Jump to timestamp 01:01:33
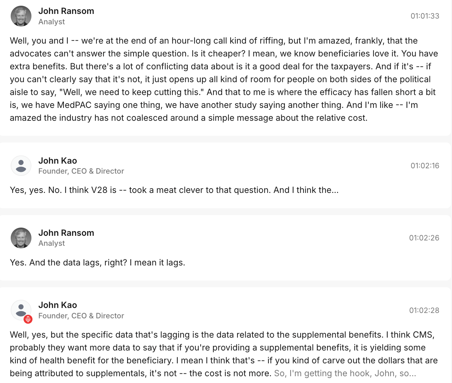This screenshot has height=383, width=452. click(x=425, y=16)
